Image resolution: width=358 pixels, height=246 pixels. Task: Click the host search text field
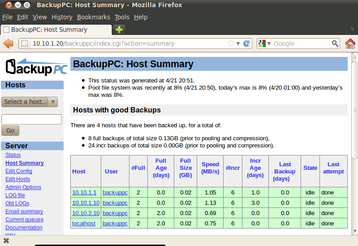tap(31, 120)
